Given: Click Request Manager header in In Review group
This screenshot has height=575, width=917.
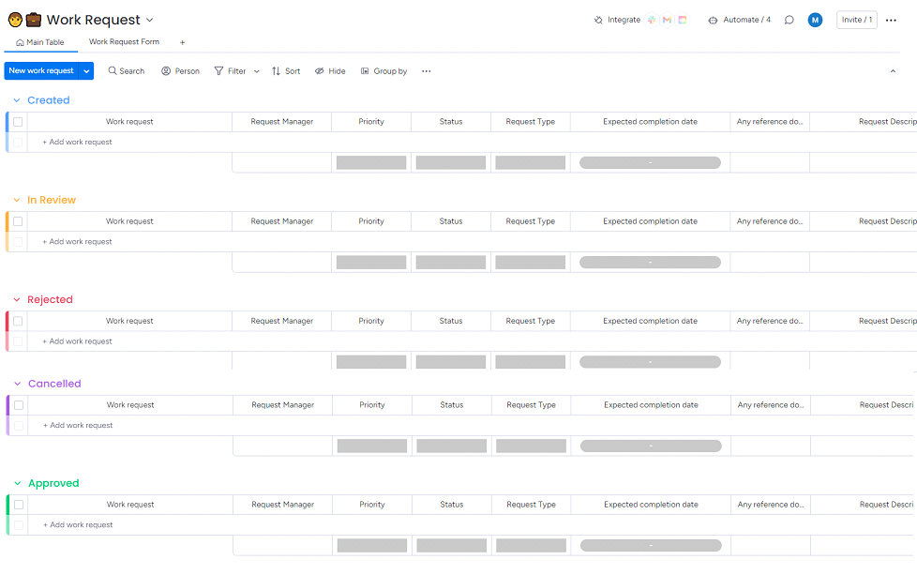Looking at the screenshot, I should 282,221.
